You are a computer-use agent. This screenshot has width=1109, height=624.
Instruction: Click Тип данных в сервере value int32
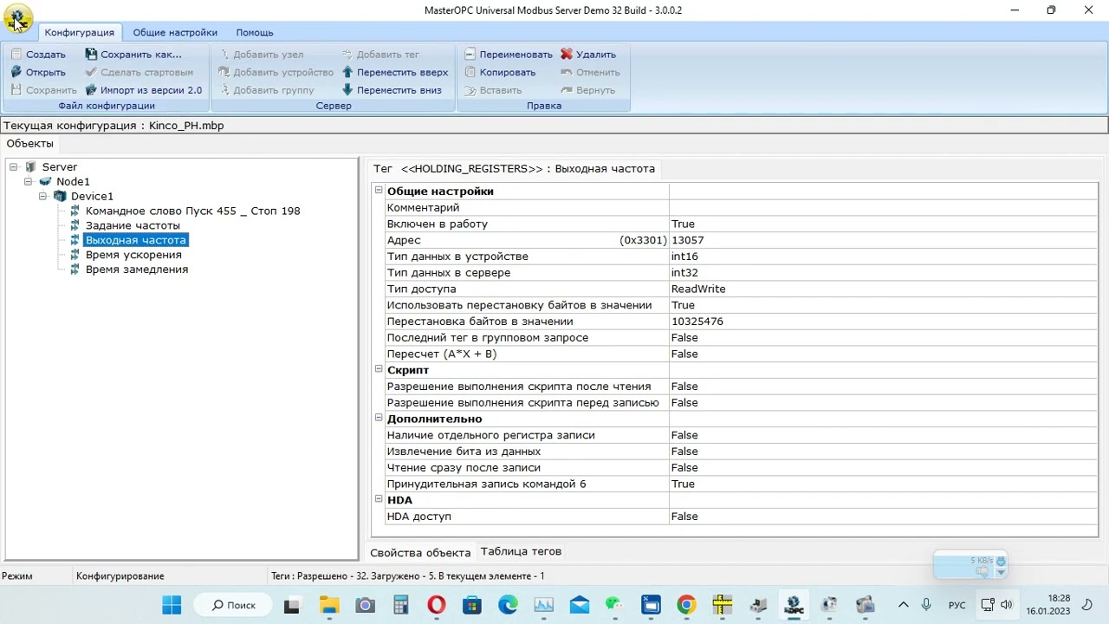click(883, 273)
